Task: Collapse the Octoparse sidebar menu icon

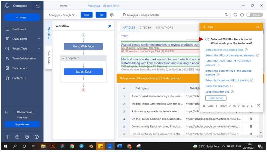Action: pyautogui.click(x=38, y=6)
